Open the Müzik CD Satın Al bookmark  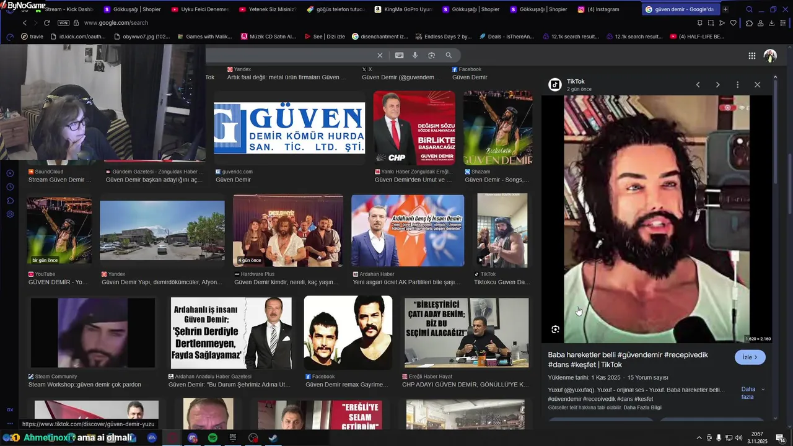point(268,37)
